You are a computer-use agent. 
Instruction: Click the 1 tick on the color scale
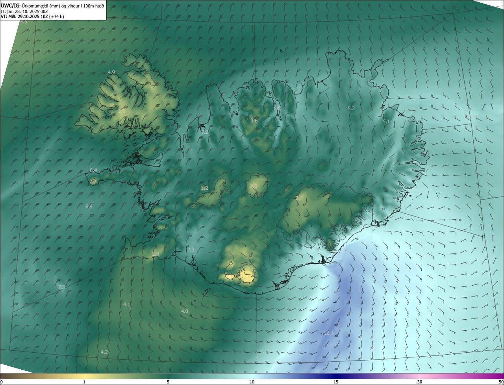click(x=84, y=382)
